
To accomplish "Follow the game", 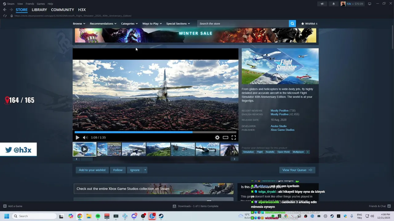I will tap(118, 170).
